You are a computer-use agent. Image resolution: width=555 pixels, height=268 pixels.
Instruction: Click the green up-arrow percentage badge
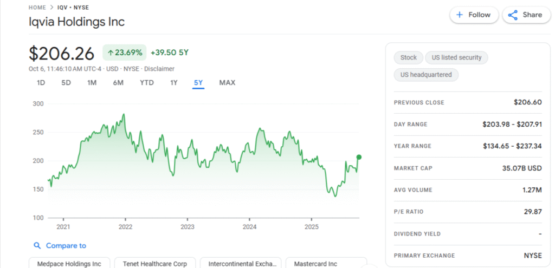tap(125, 53)
